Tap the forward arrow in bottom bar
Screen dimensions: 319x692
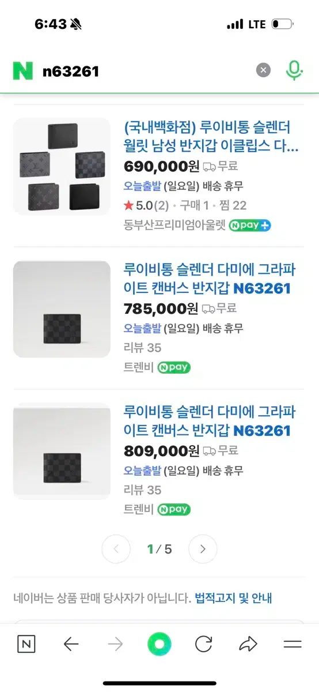pos(115,644)
